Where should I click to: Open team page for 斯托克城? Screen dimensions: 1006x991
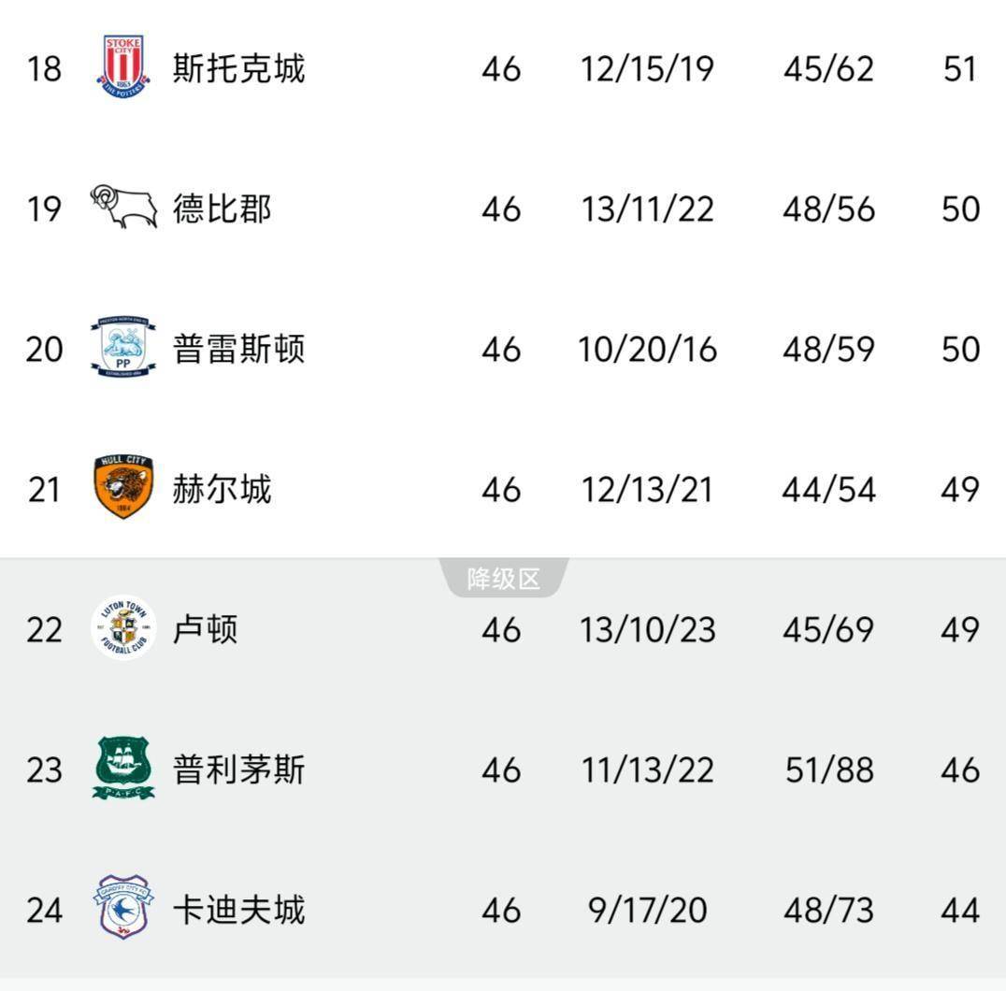[238, 69]
